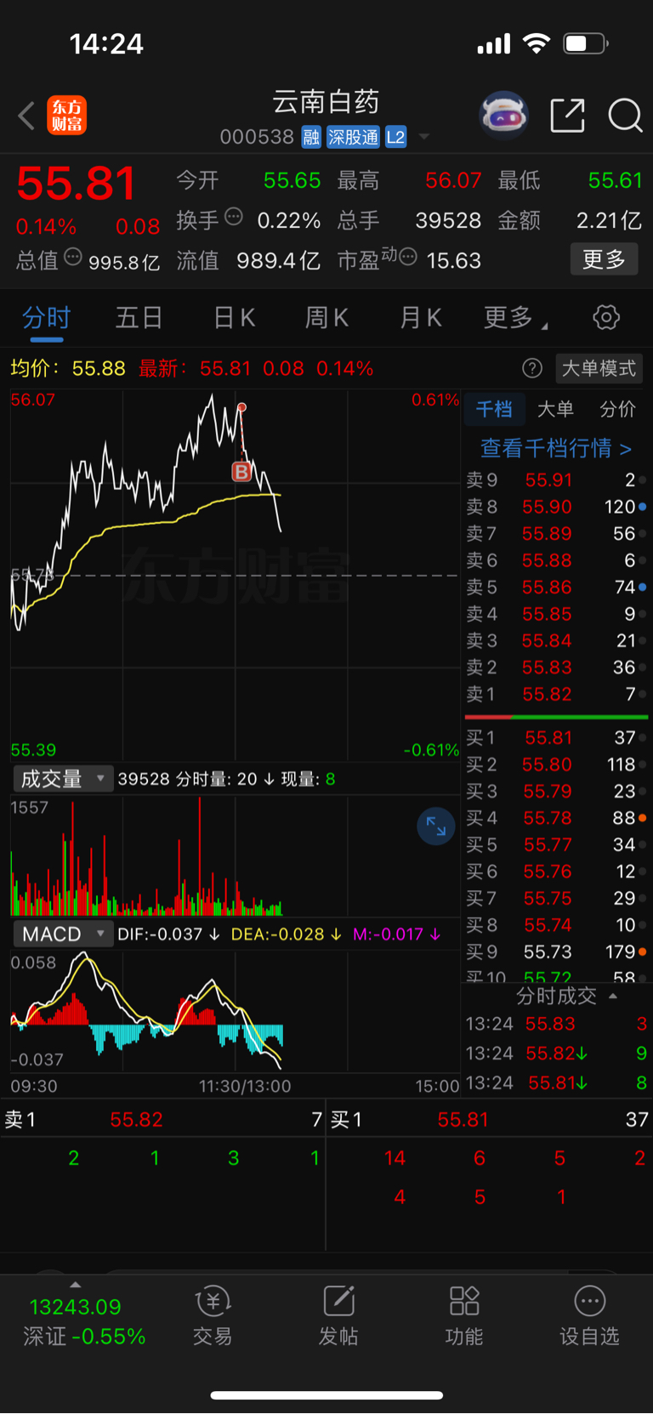Tap the current price 55.81 headline

click(77, 184)
